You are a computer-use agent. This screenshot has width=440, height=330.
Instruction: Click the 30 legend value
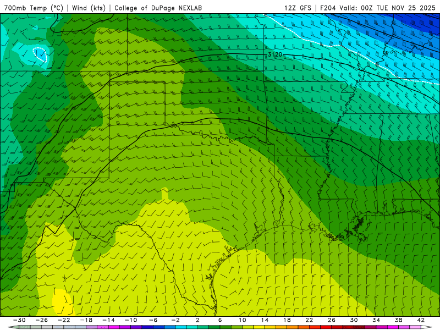click(x=354, y=320)
